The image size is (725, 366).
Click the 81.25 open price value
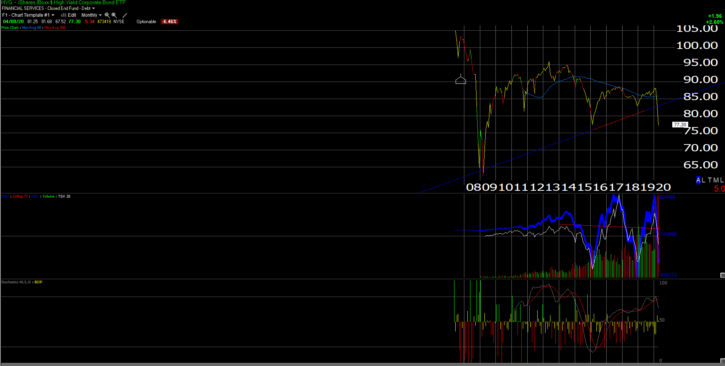click(33, 22)
